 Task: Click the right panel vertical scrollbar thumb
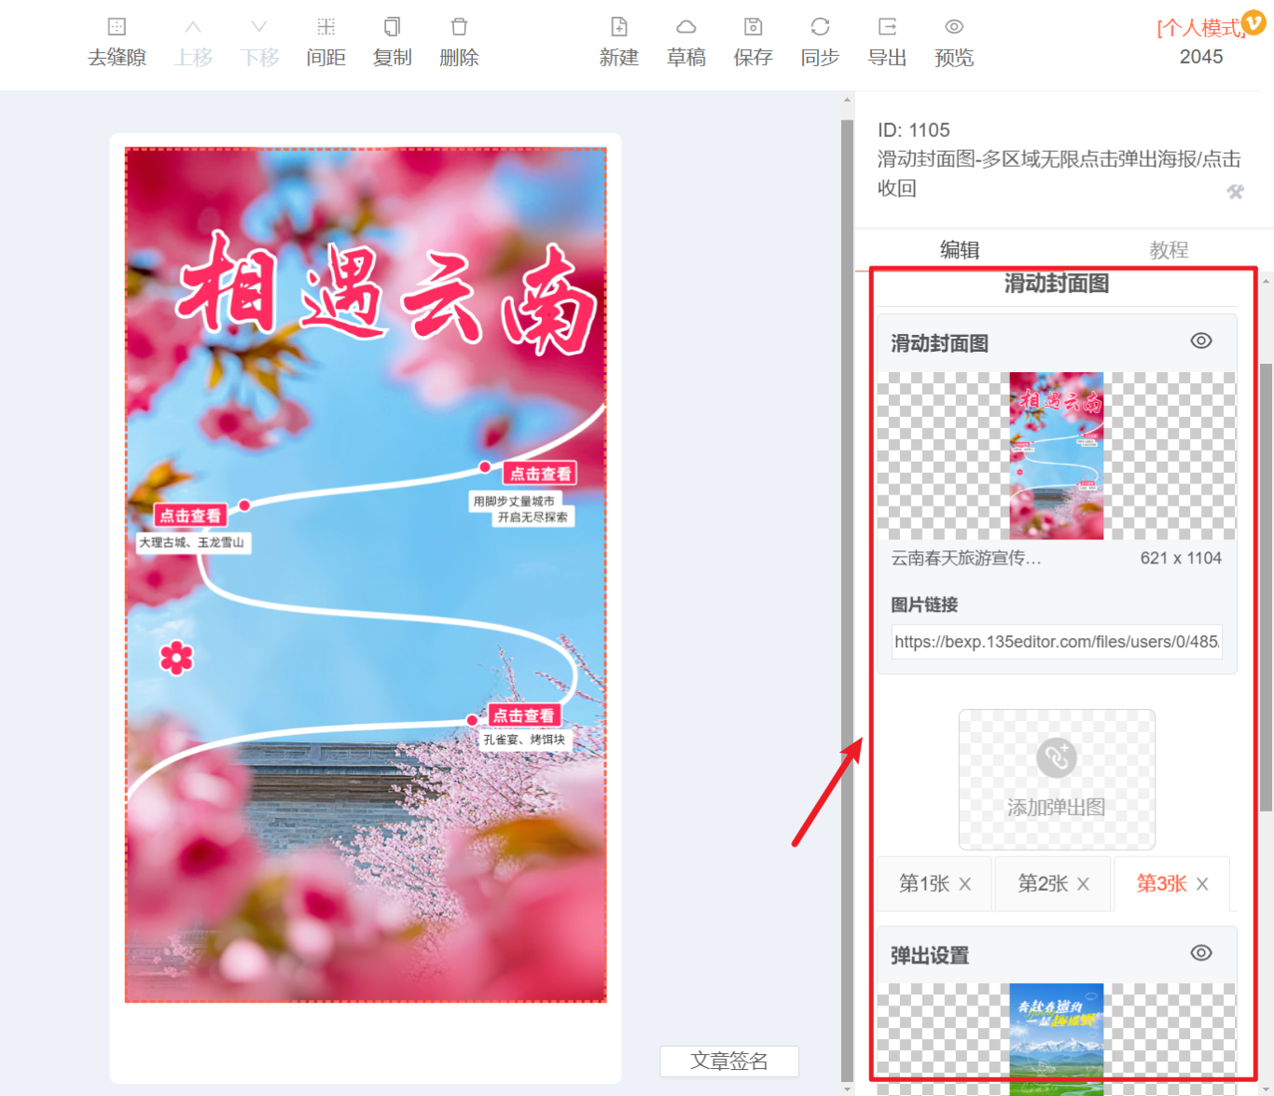(1266, 588)
